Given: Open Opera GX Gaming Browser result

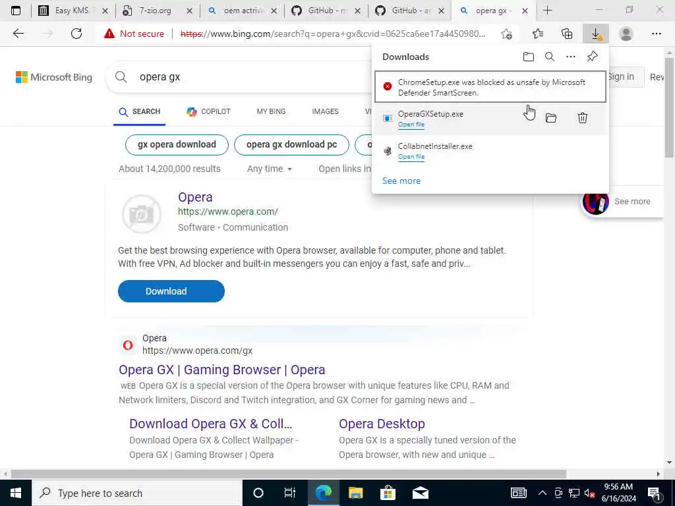Looking at the screenshot, I should click(x=222, y=370).
